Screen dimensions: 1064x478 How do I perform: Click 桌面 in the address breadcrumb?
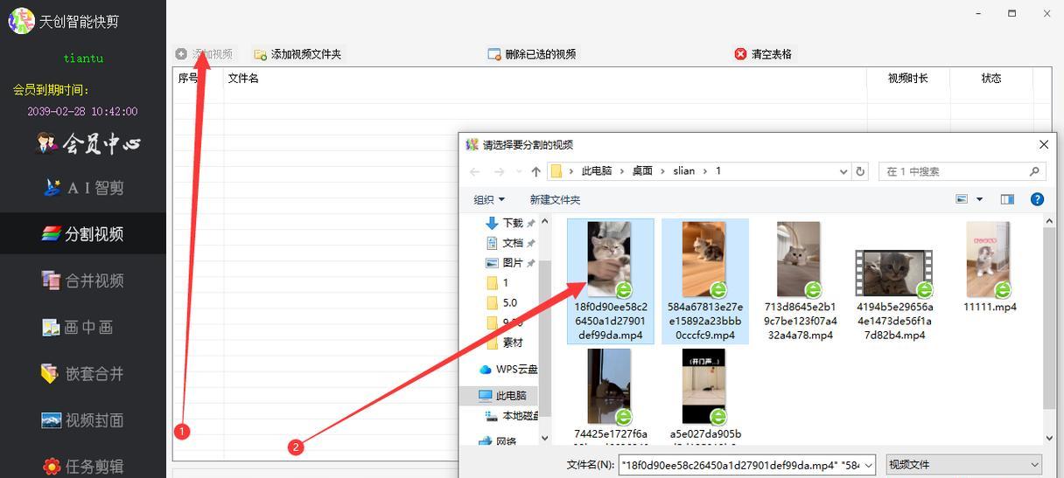[642, 171]
